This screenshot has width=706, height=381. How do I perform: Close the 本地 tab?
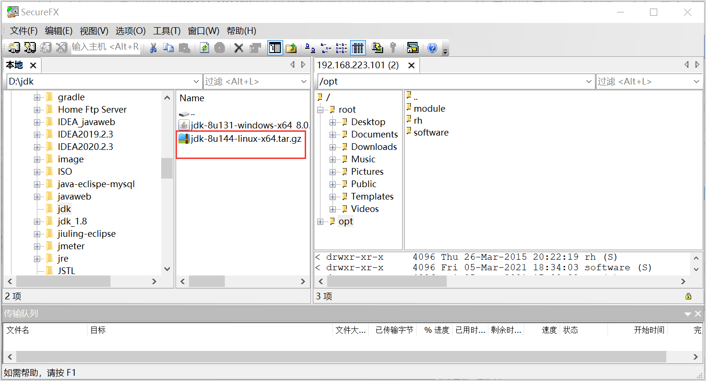click(33, 65)
